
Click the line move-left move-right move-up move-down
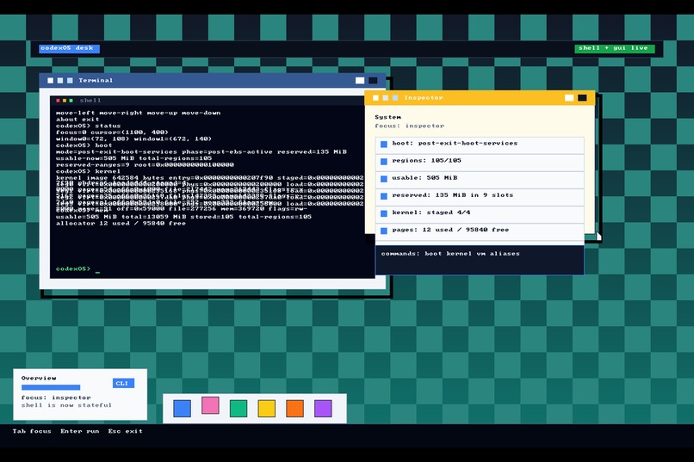(138, 113)
